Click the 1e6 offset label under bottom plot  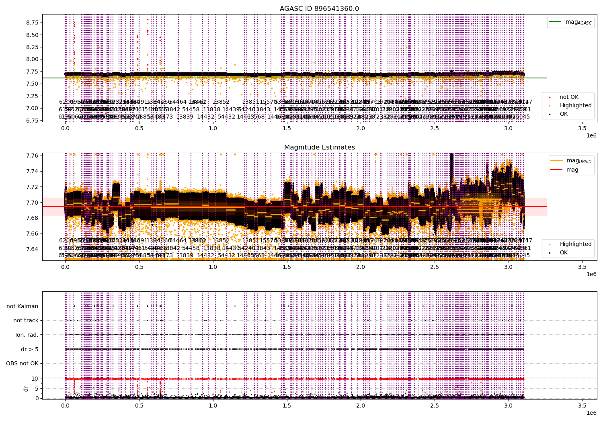tap(591, 413)
